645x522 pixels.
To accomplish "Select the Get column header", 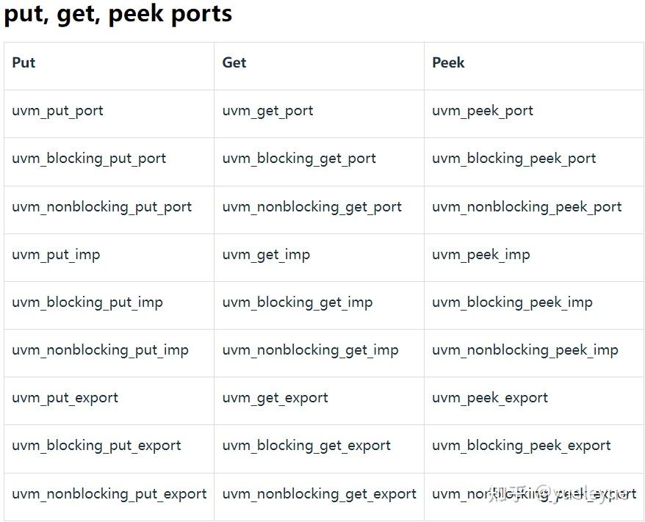I will point(234,63).
